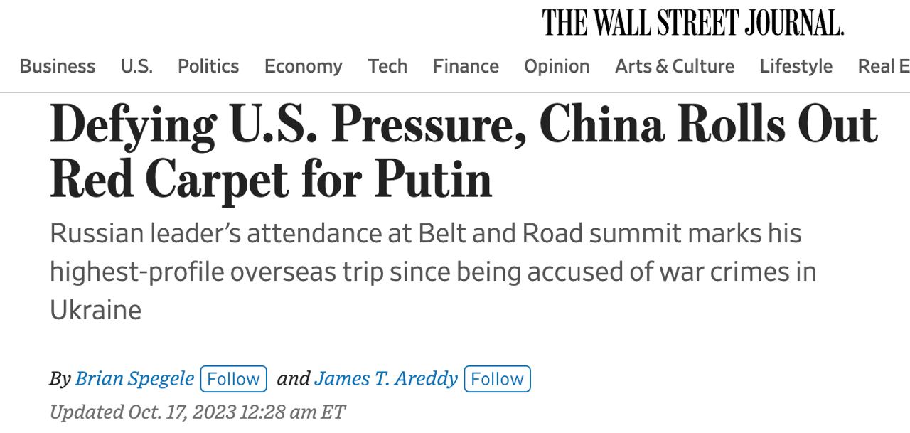This screenshot has height=433, width=910.
Task: Open the partially visible Real Estate section
Action: (x=884, y=66)
